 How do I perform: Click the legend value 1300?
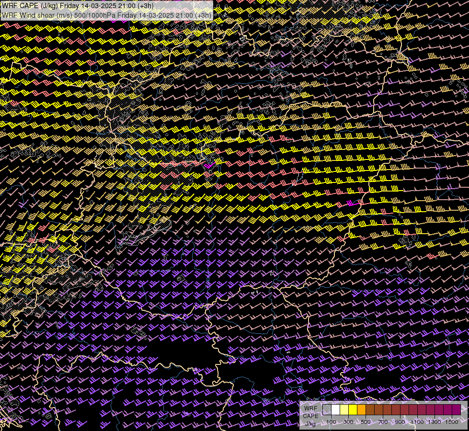pos(435,422)
